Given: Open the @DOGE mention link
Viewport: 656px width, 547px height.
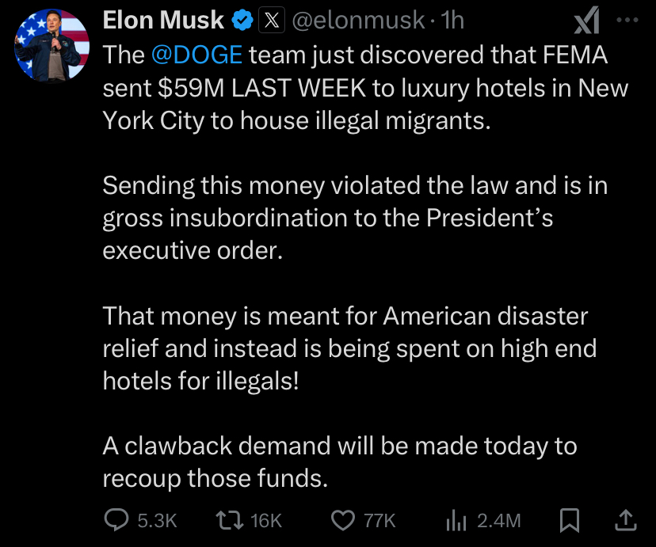Looking at the screenshot, I should coord(196,55).
